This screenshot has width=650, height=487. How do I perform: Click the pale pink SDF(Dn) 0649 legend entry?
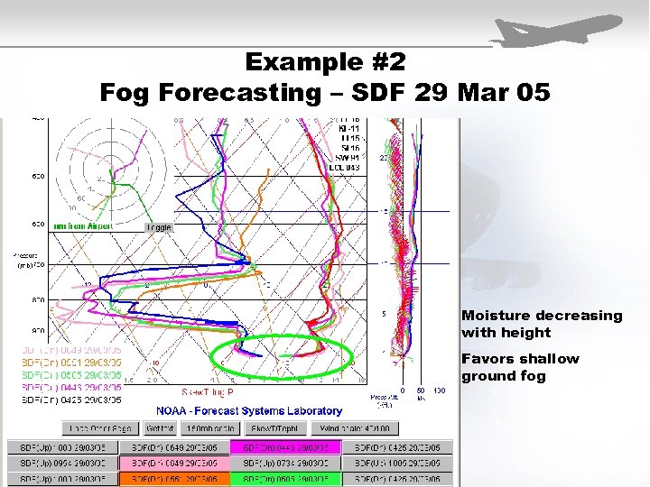tap(71, 350)
